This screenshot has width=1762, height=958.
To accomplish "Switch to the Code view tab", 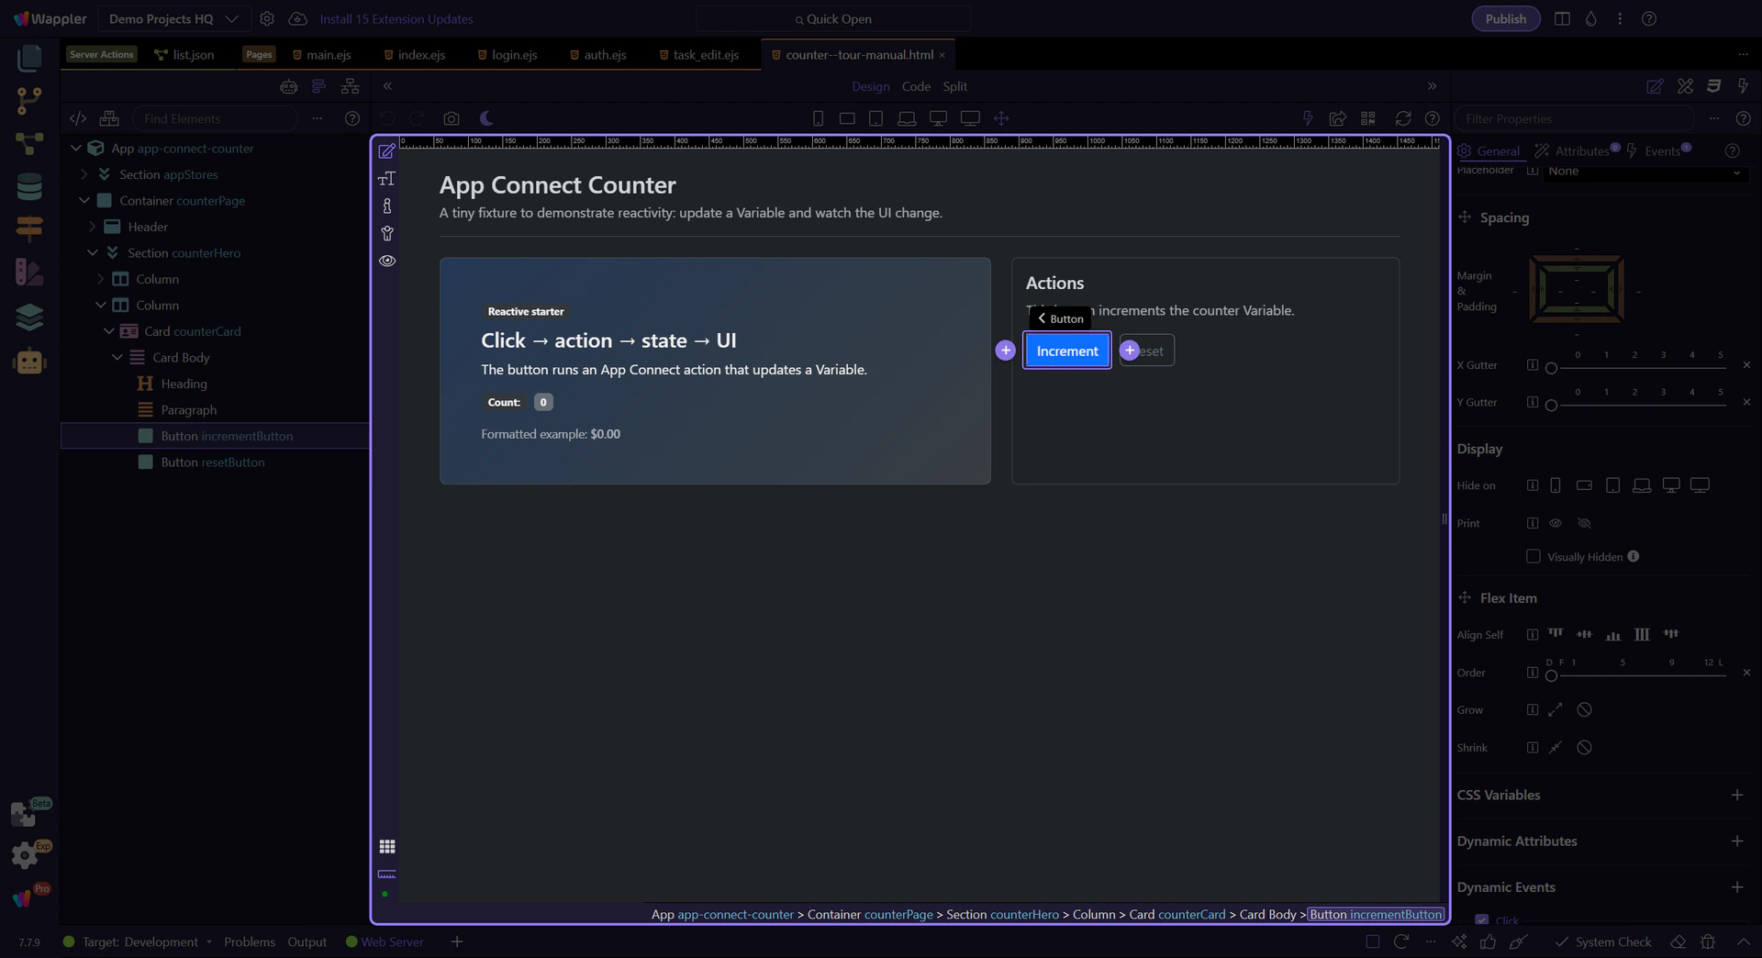I will point(915,86).
